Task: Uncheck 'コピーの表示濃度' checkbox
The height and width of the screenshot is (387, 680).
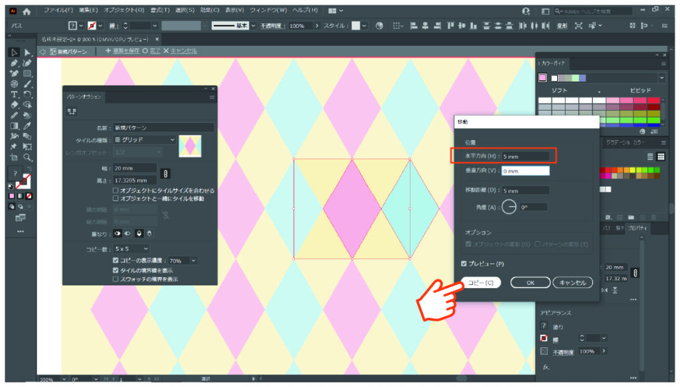Action: (x=116, y=260)
